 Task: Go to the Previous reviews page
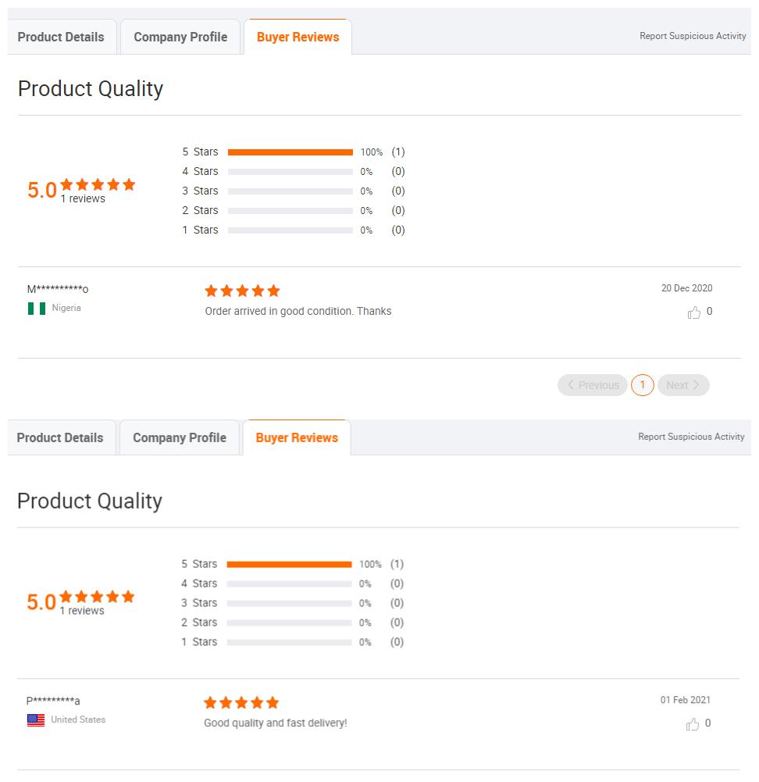pyautogui.click(x=593, y=385)
